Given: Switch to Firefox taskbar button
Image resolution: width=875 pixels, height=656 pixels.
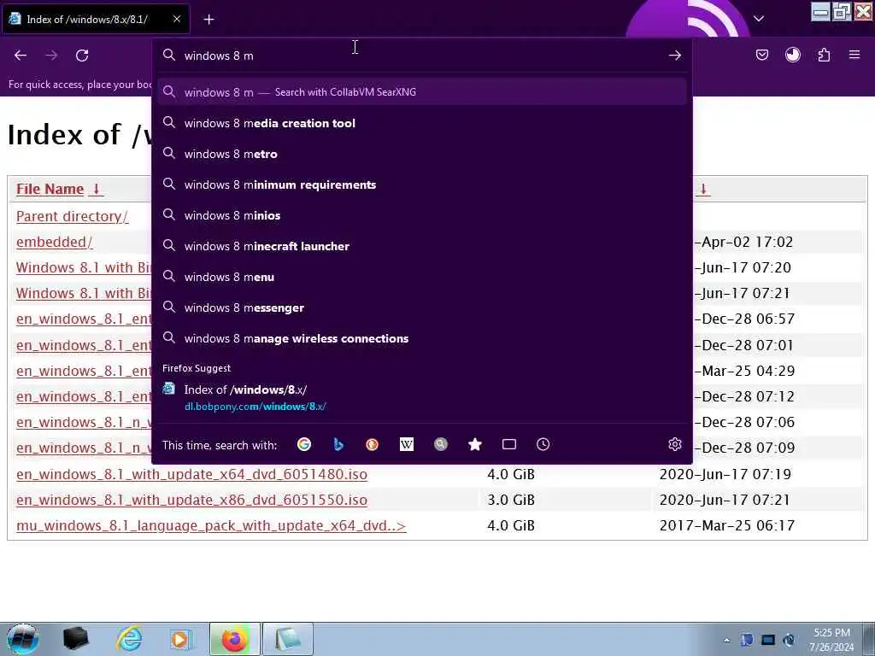Looking at the screenshot, I should click(x=234, y=639).
